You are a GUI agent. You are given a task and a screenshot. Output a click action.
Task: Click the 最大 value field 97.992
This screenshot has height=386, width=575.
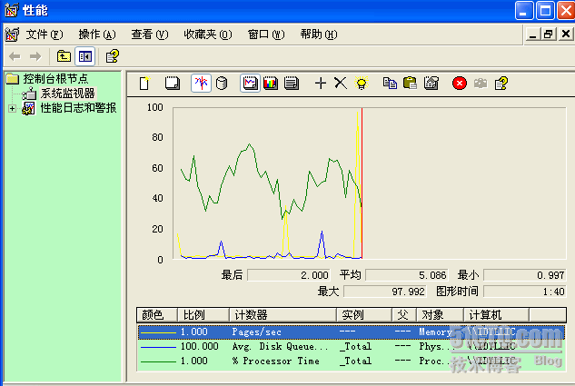tap(385, 292)
